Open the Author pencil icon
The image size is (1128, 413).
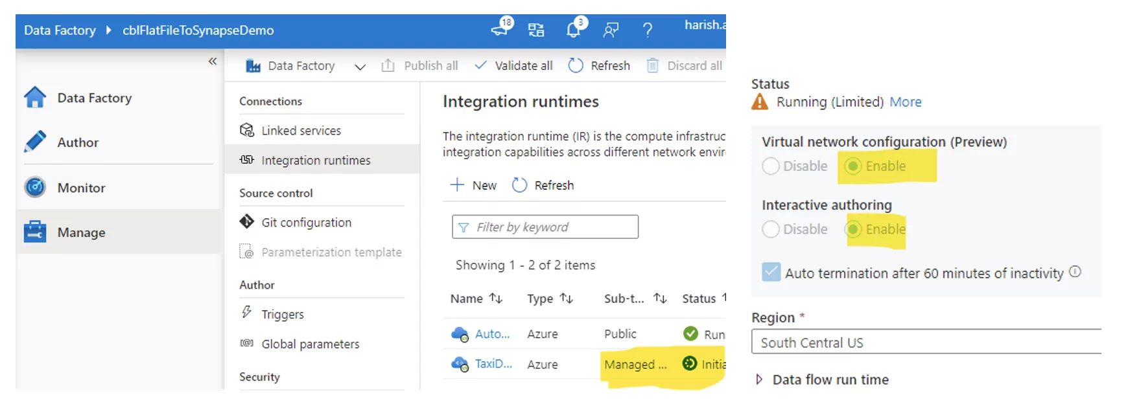(35, 142)
